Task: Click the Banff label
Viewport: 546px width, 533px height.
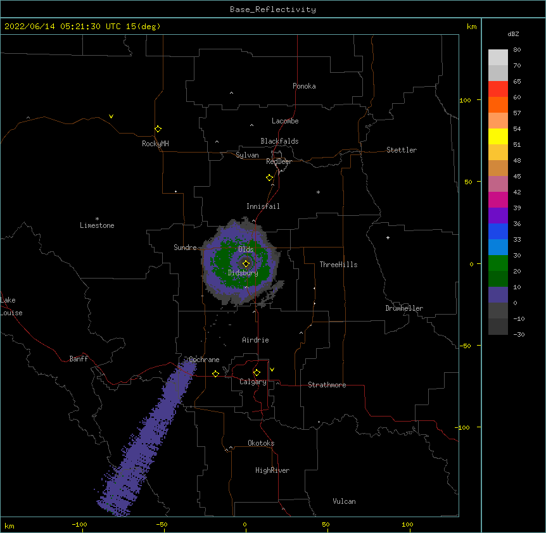Action: 79,359
